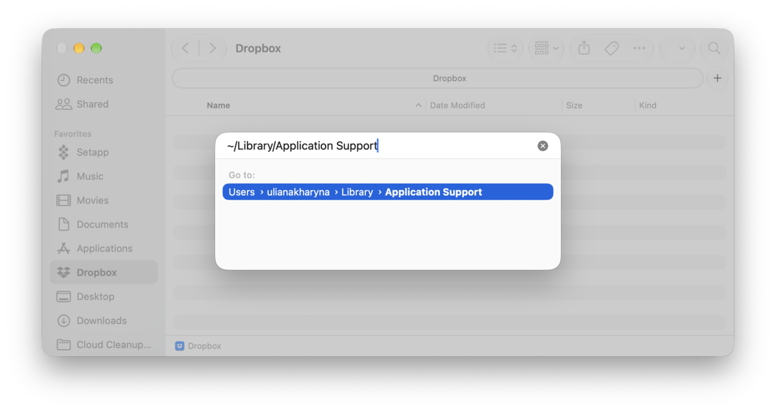This screenshot has height=412, width=776.
Task: Toggle sort order arrow in Name column
Action: [419, 105]
